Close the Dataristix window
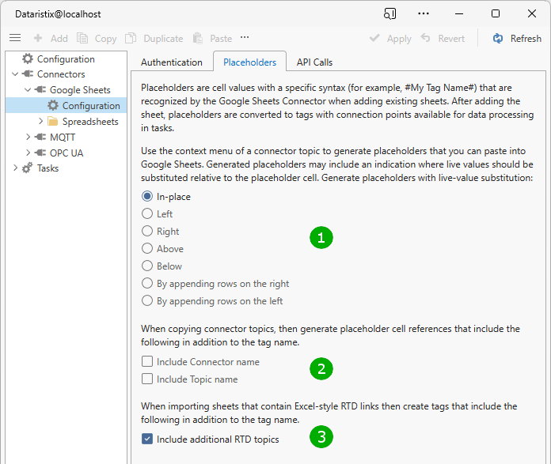This screenshot has height=464, width=551. coord(532,13)
